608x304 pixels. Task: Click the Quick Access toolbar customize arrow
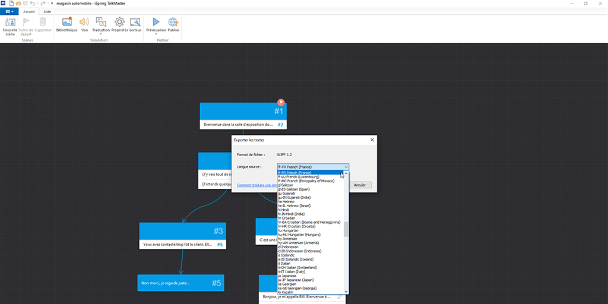pyautogui.click(x=52, y=3)
